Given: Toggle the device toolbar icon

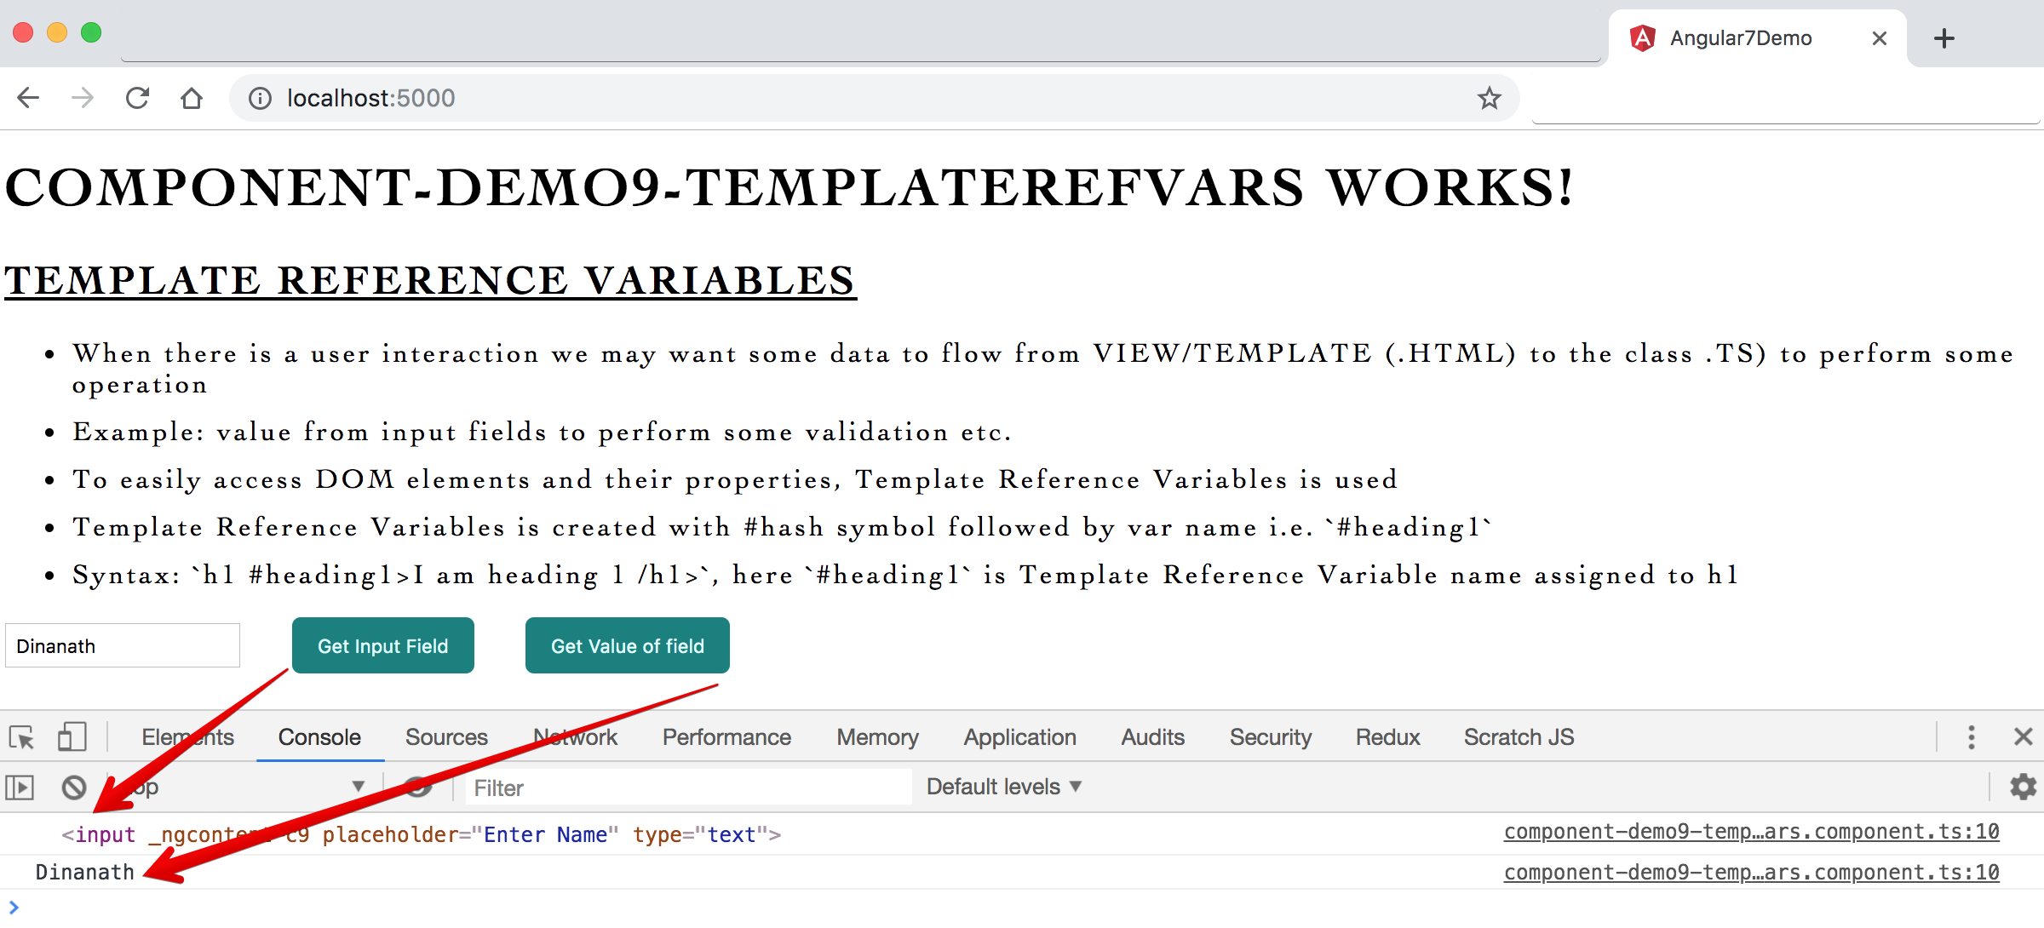Looking at the screenshot, I should point(72,737).
